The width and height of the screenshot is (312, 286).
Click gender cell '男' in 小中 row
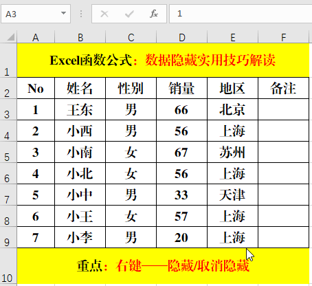pos(131,195)
